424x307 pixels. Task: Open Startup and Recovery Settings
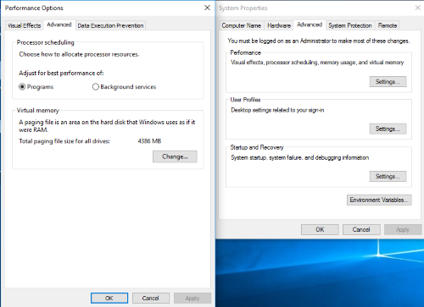click(x=388, y=177)
